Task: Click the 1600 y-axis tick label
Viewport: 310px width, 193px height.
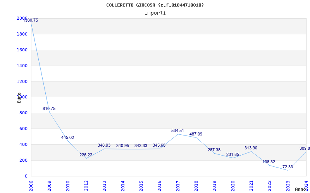Action: coord(22,50)
